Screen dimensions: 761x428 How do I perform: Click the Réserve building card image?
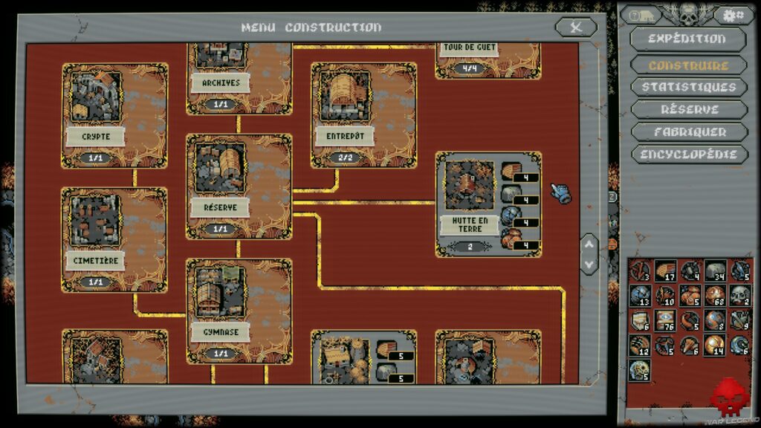click(x=219, y=167)
